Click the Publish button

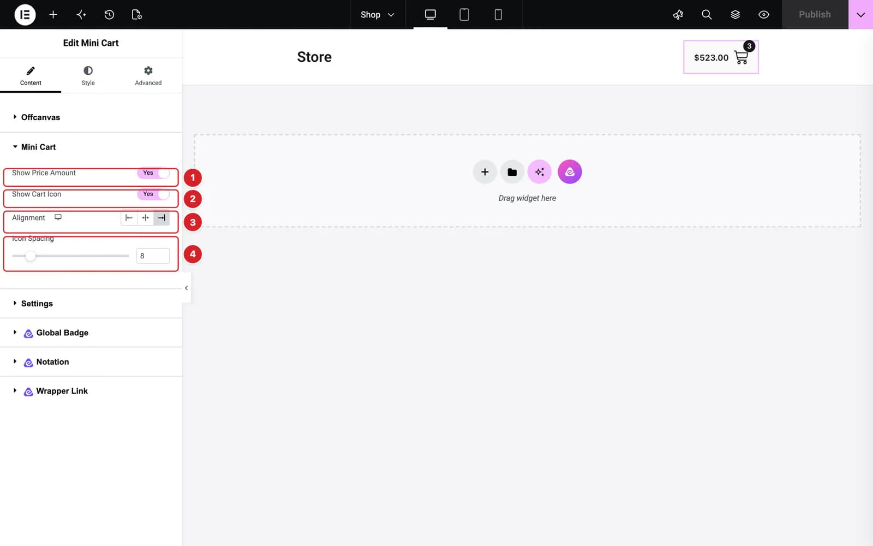pyautogui.click(x=815, y=15)
